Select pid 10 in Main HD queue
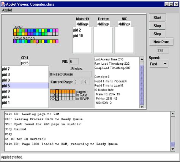The image size is (180, 162). coord(82,36)
